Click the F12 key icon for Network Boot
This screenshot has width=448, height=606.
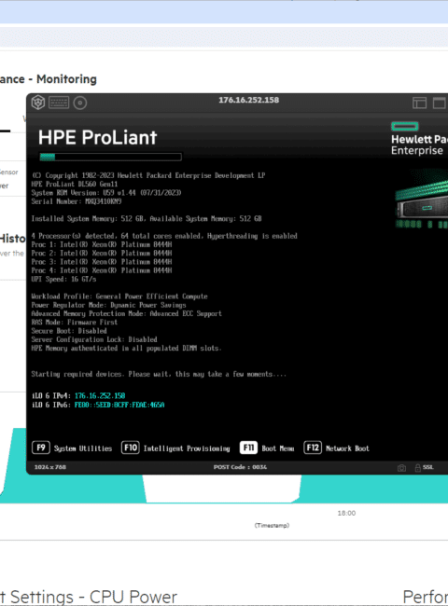[313, 448]
